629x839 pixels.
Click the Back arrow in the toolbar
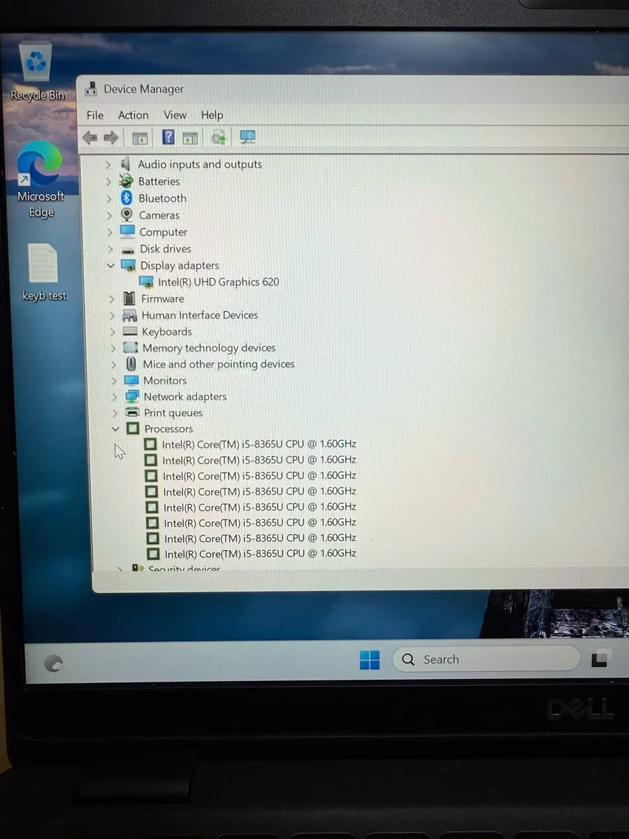90,138
